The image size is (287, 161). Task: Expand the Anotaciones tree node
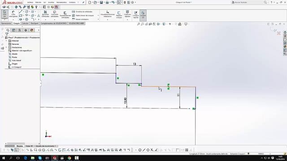6,47
